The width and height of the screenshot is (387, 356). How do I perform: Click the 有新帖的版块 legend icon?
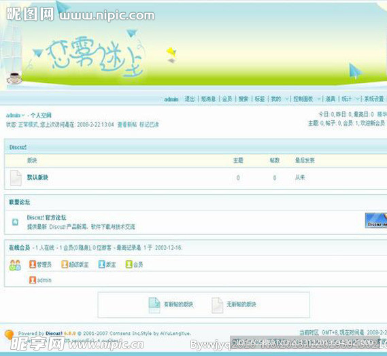point(154,305)
